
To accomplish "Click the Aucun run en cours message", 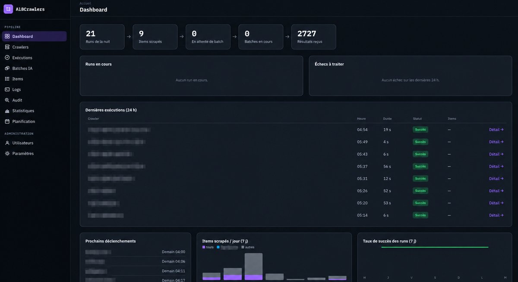I will pos(192,80).
